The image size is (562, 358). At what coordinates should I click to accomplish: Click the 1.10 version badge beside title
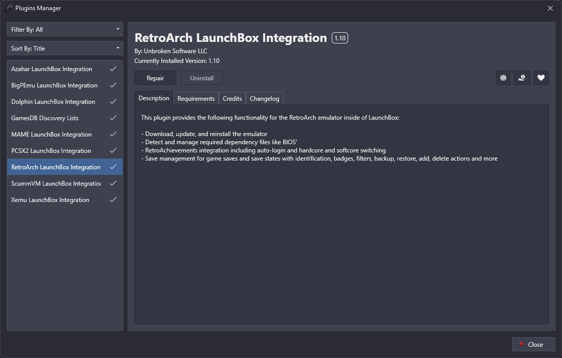340,38
